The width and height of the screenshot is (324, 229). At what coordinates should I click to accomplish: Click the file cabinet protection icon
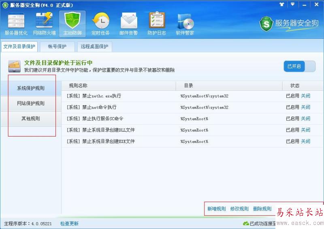pos(14,66)
